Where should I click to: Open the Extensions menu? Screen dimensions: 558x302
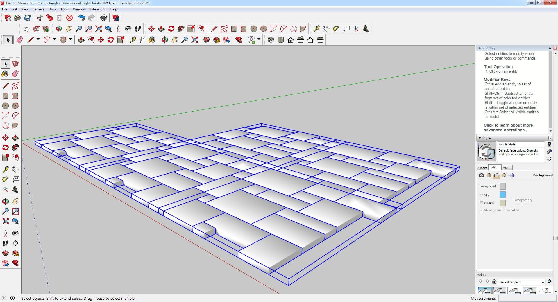coord(97,9)
